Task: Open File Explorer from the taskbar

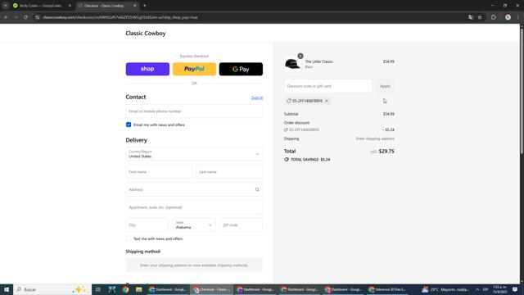Action: pos(139,289)
